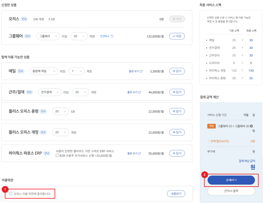Open the 그룹웨어 type dropdown
Viewport: 264px width, 204px height.
pyautogui.click(x=48, y=36)
